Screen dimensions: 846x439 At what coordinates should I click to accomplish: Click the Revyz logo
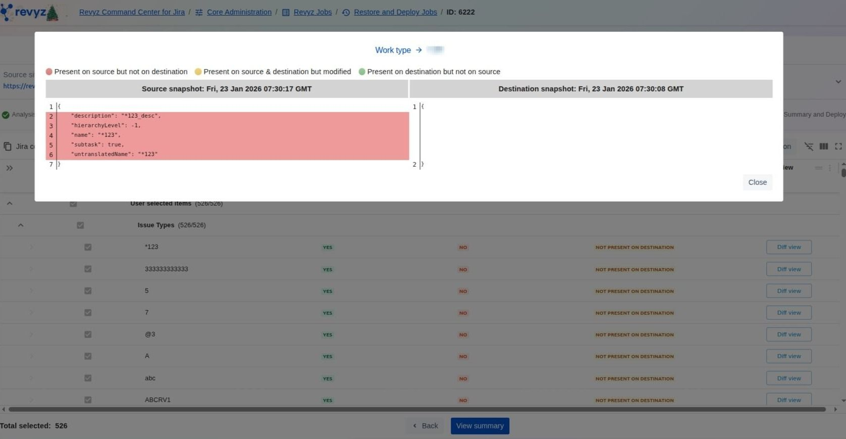click(29, 12)
